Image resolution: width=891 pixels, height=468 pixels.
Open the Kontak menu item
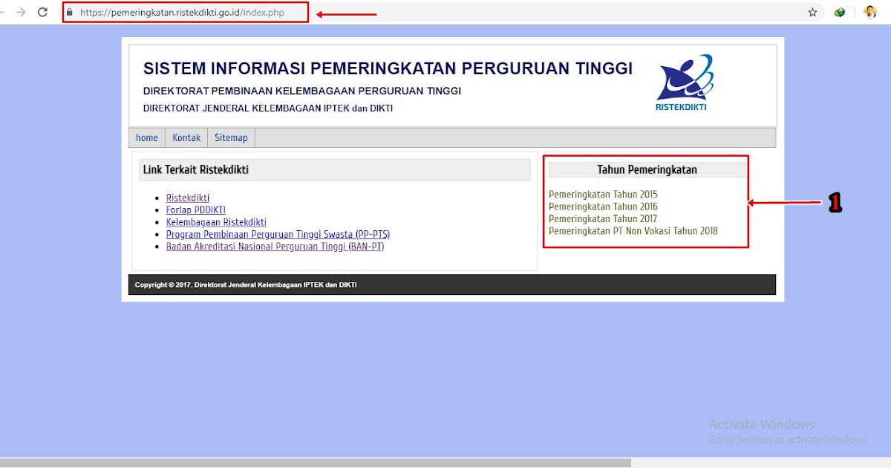[186, 137]
